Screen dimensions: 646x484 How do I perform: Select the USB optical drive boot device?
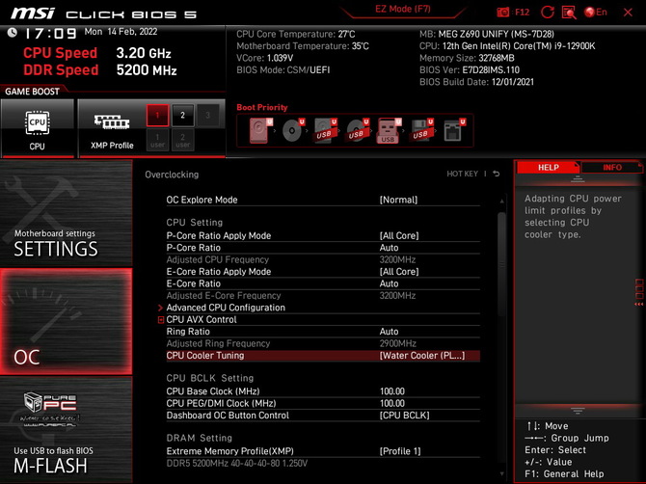coord(357,130)
